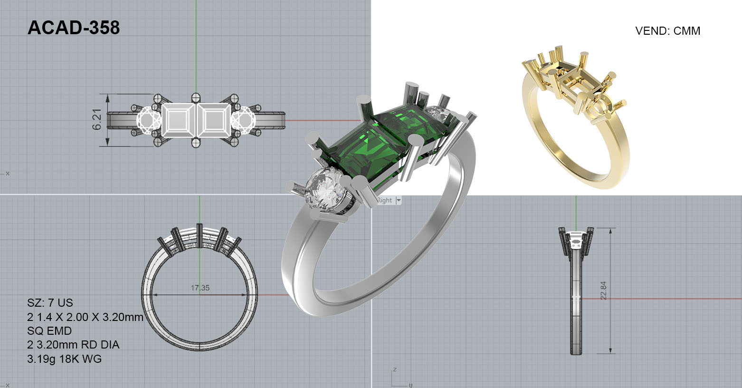This screenshot has height=388, width=742.
Task: Click the partially hidden Right viewport label
Action: tap(384, 201)
